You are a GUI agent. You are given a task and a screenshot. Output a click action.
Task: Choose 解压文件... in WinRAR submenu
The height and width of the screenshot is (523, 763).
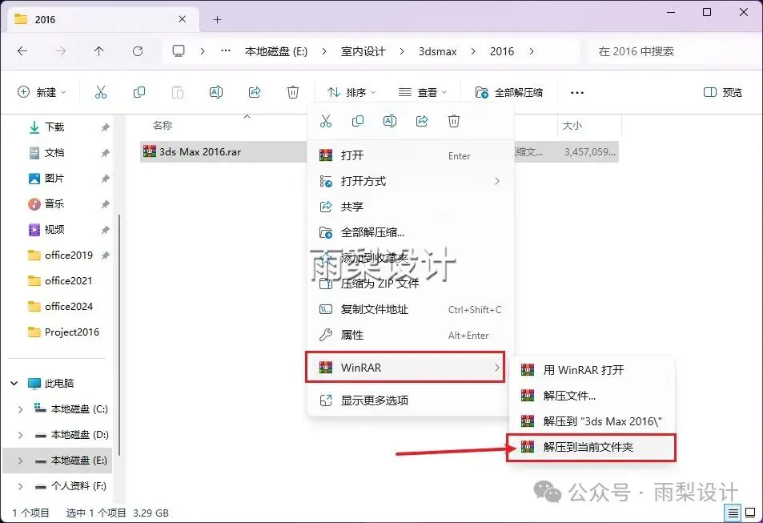tap(591, 396)
